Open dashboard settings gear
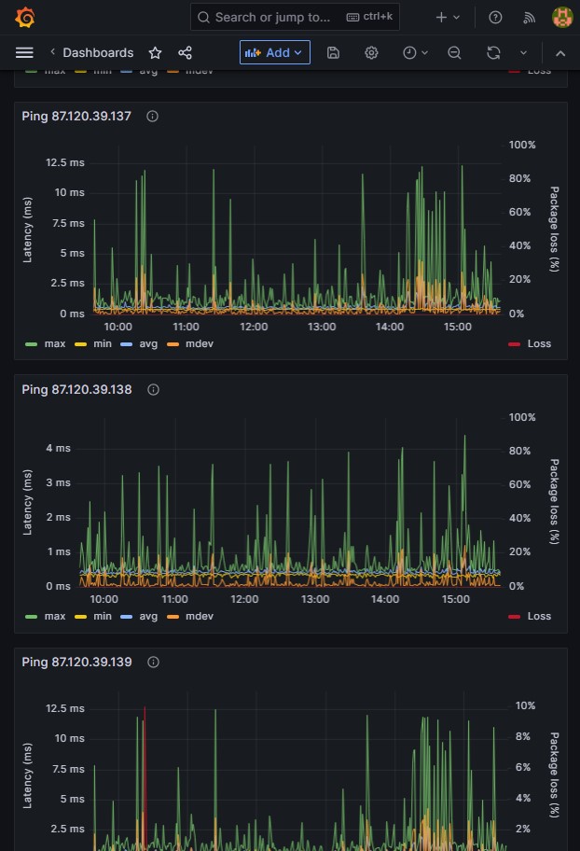Screen dimensions: 580x851 tap(371, 52)
